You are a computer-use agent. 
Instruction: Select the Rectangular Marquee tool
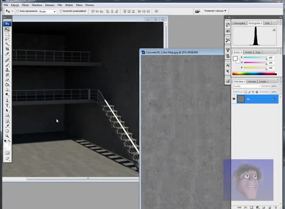point(7,34)
